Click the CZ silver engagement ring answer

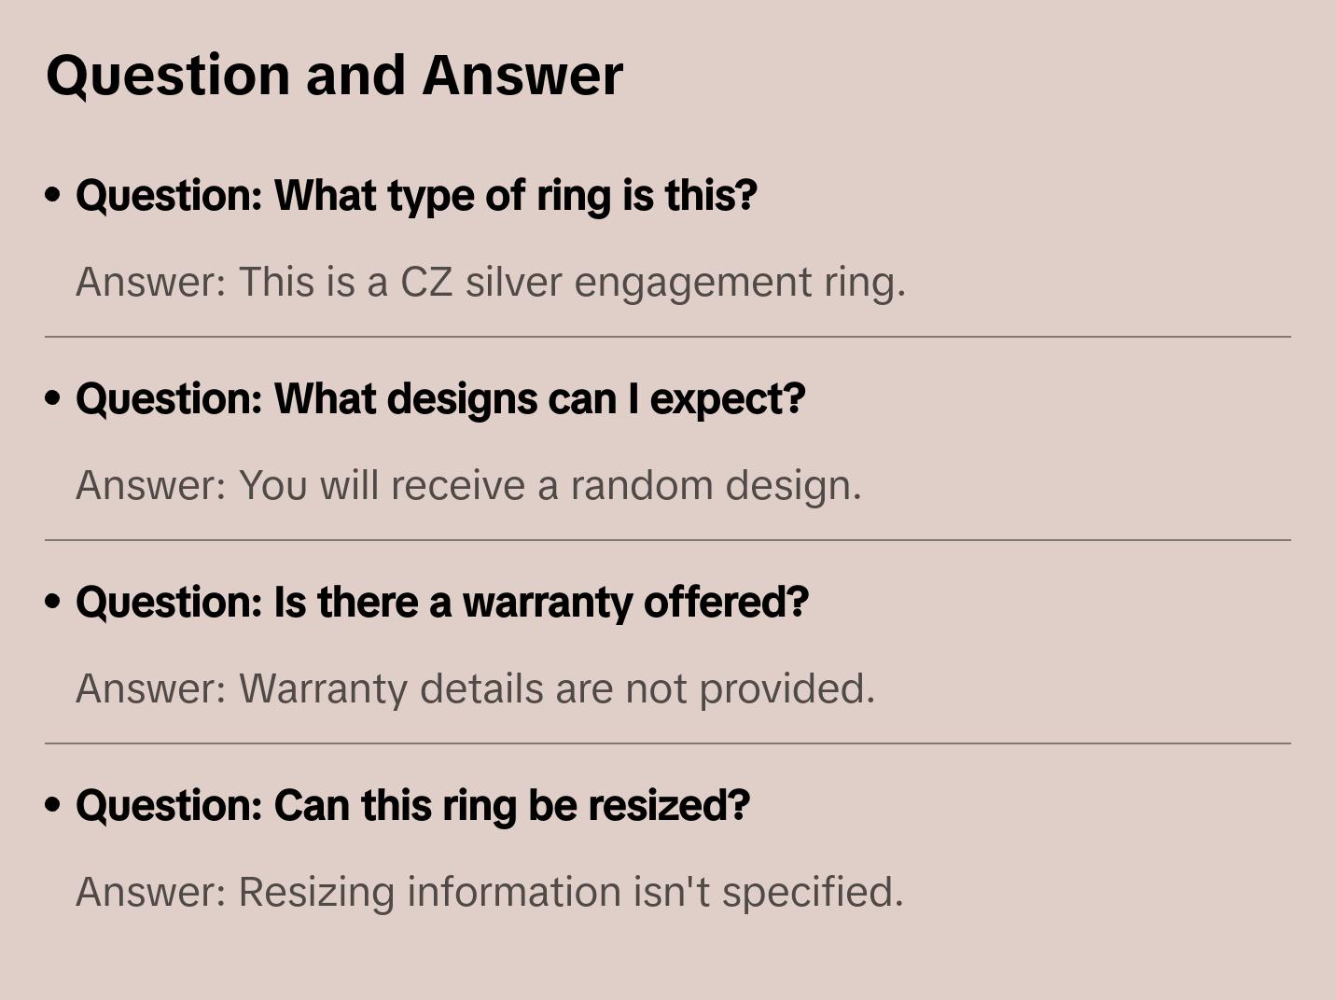(491, 283)
